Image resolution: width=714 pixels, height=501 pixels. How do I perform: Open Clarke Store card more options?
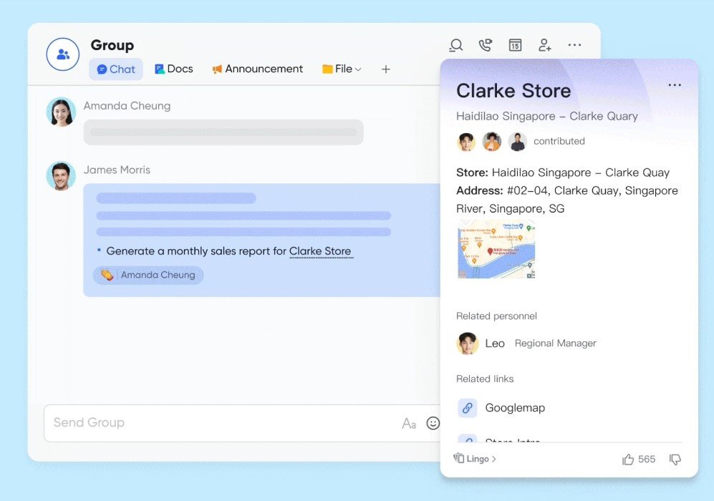click(x=675, y=85)
